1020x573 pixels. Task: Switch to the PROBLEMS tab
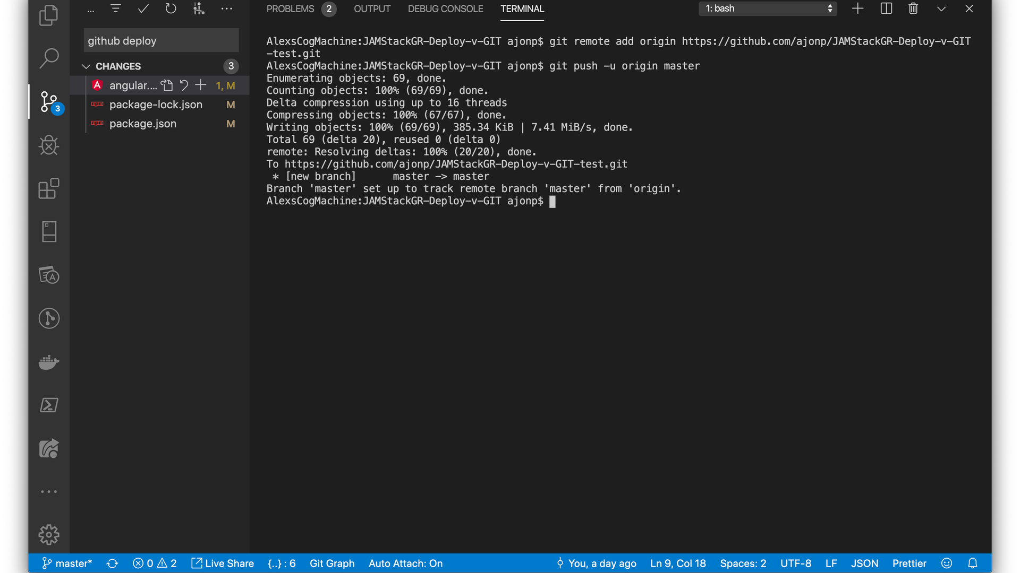(x=291, y=9)
